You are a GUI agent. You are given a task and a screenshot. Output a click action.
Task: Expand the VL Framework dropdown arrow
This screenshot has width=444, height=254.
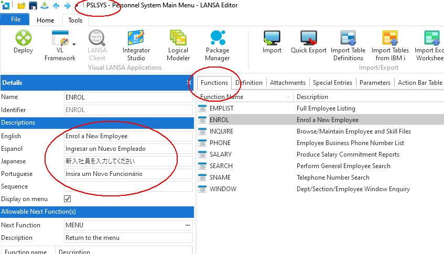point(74,45)
